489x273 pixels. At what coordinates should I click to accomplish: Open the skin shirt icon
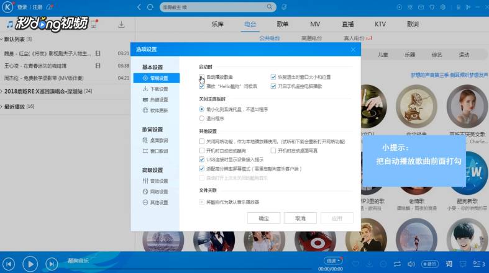pos(432,7)
